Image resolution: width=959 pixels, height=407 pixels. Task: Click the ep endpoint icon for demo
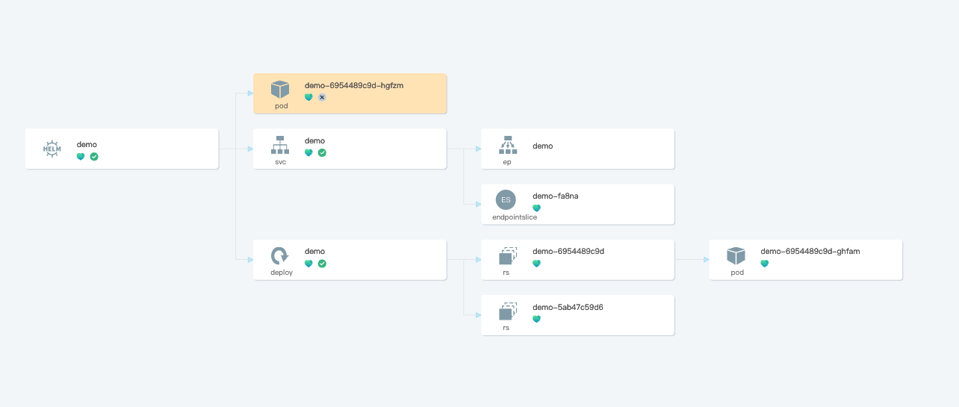tap(508, 145)
